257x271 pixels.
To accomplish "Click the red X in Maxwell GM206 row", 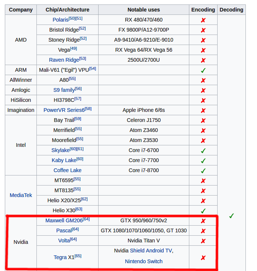I will pos(203,221).
